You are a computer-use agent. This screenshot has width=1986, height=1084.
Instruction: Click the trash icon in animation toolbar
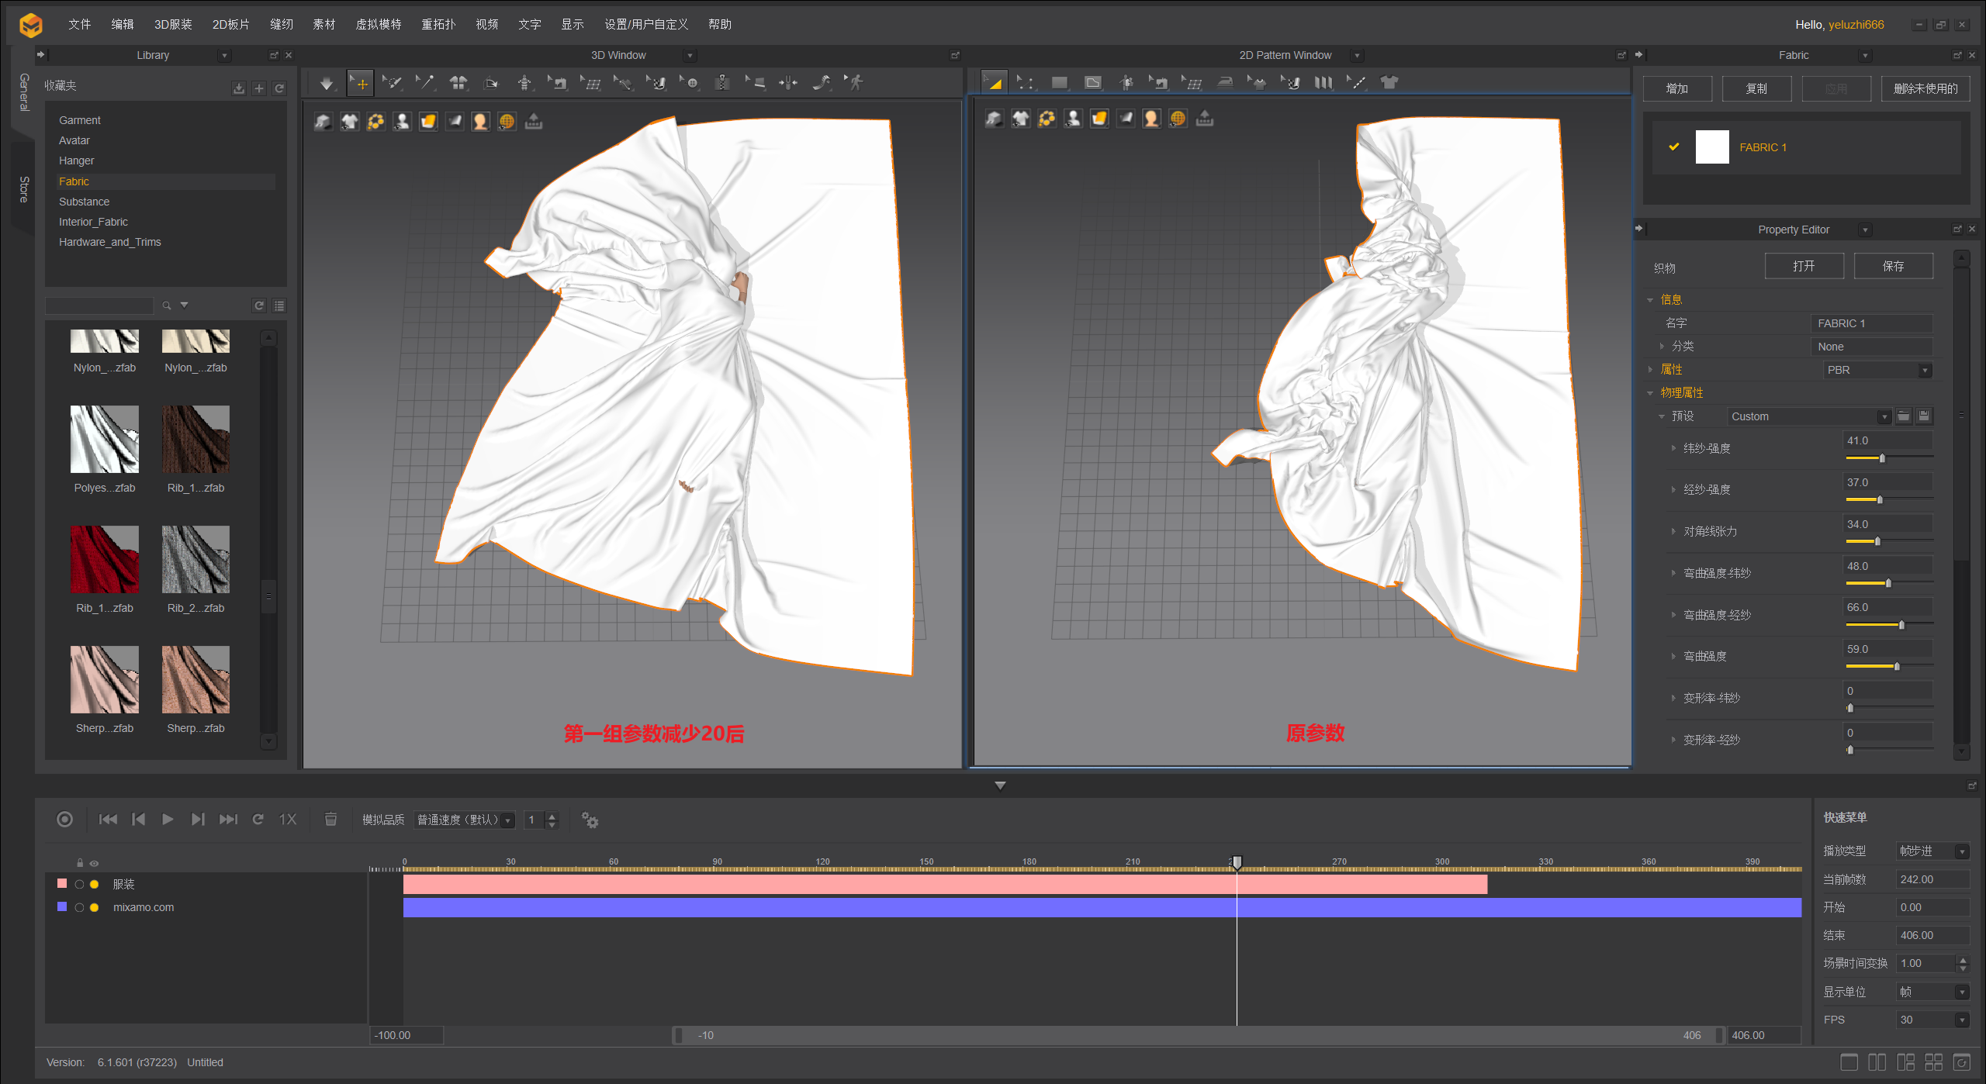[330, 820]
